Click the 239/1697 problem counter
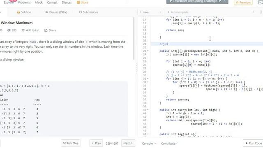 pos(112,143)
